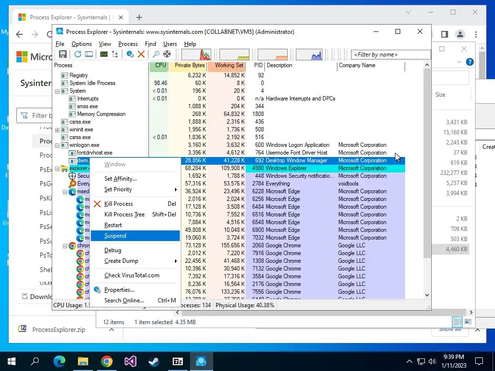The height and width of the screenshot is (371, 495).
Task: Click the Find handle or DLL magnifier icon
Action: (156, 54)
